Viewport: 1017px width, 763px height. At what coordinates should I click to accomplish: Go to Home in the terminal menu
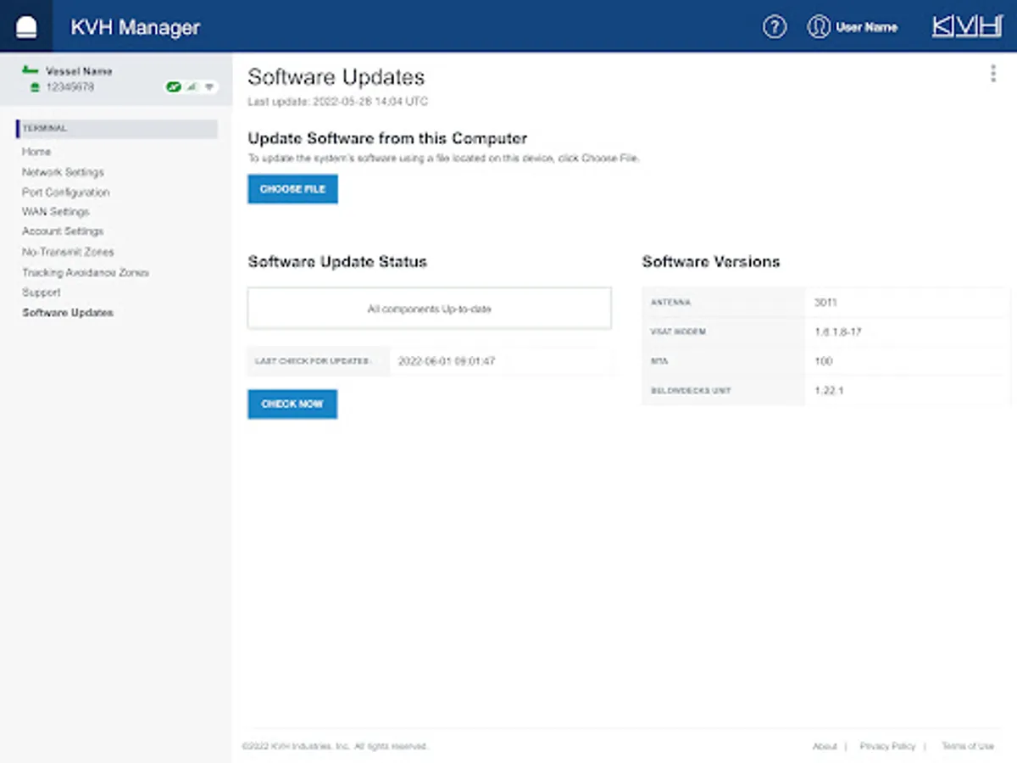(36, 152)
